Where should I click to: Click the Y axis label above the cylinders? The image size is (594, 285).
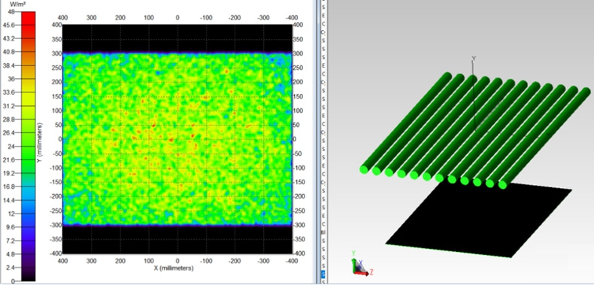(x=473, y=59)
